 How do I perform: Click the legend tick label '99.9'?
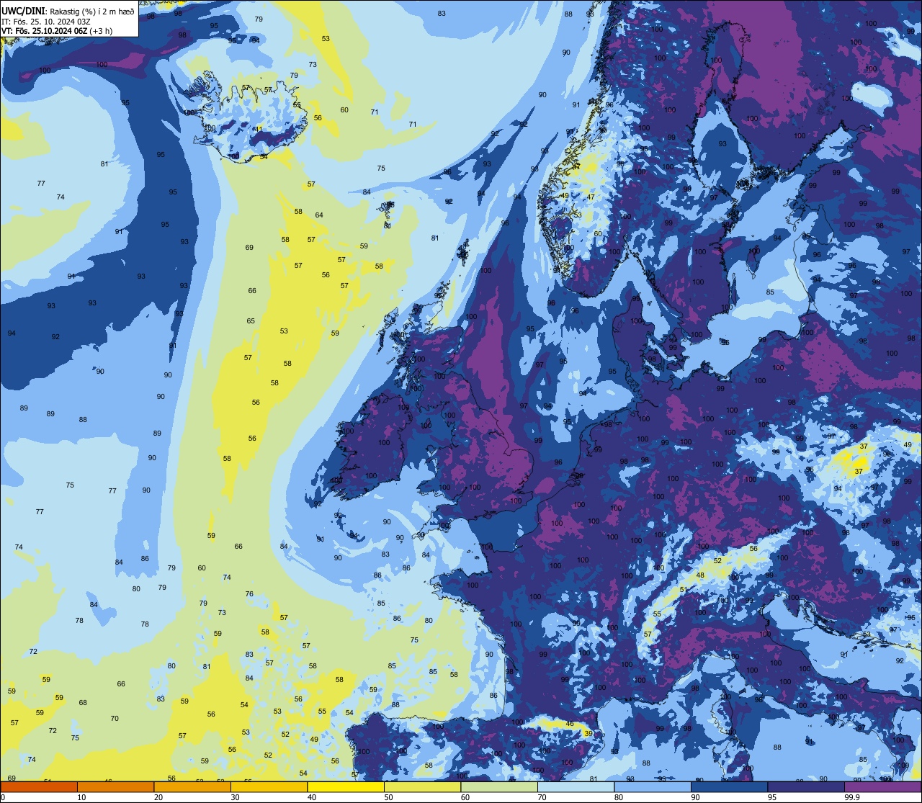[x=852, y=797]
